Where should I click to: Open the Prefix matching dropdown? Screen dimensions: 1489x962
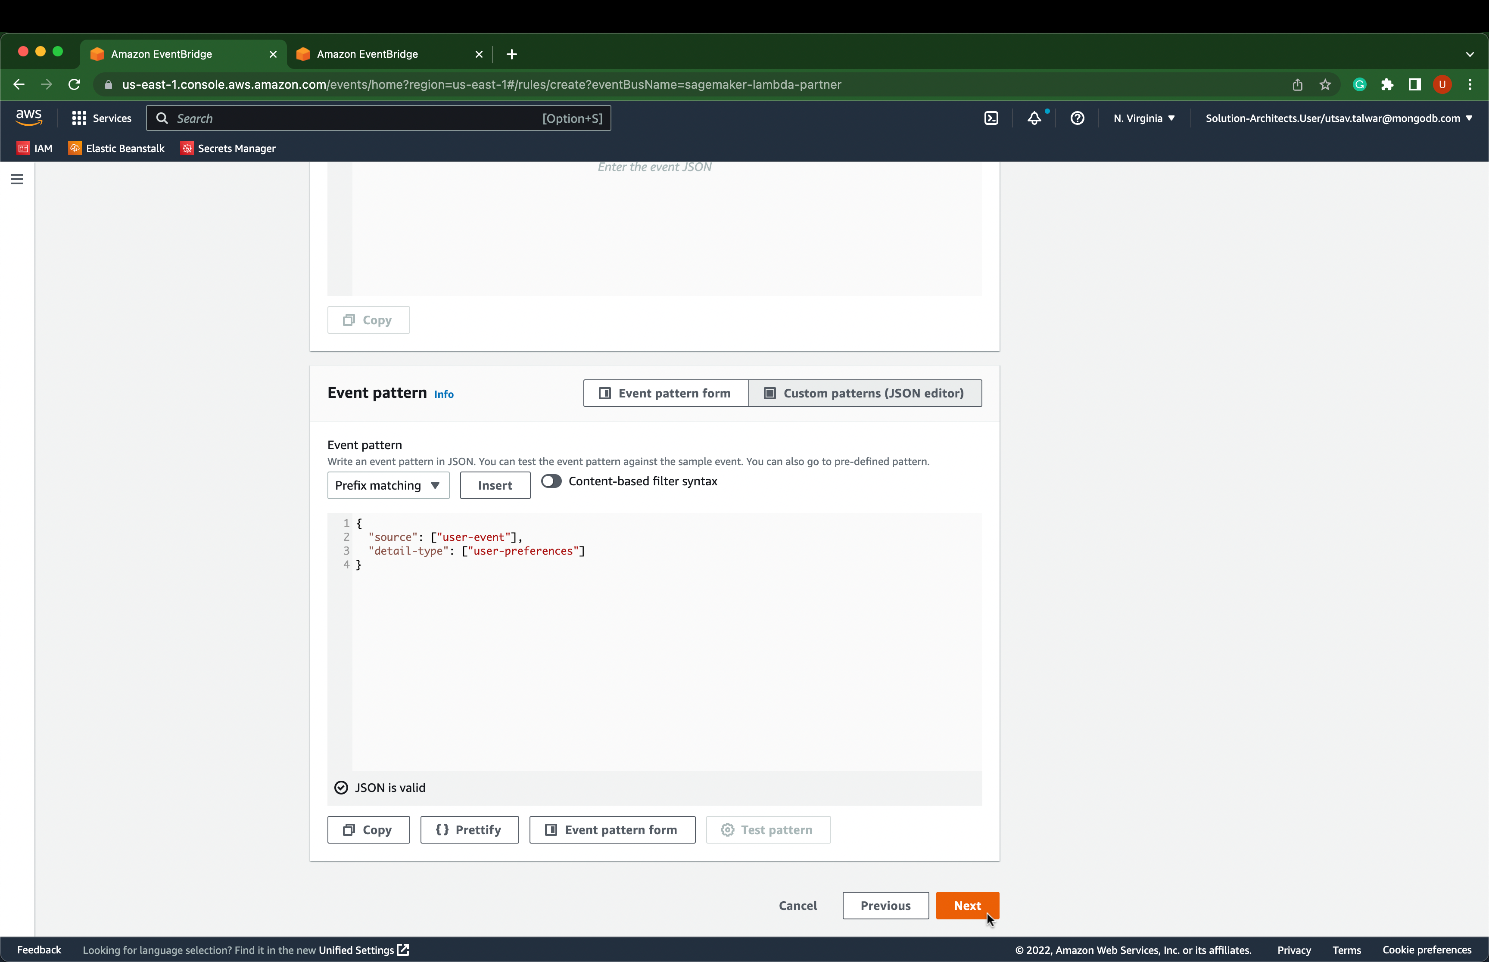[387, 485]
